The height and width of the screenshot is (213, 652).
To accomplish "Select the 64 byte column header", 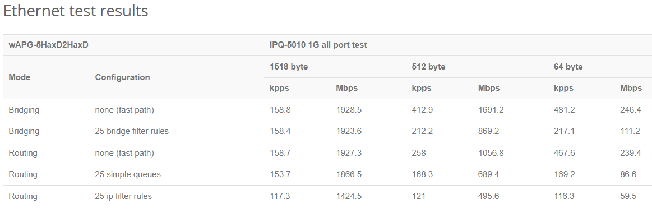I will [568, 67].
